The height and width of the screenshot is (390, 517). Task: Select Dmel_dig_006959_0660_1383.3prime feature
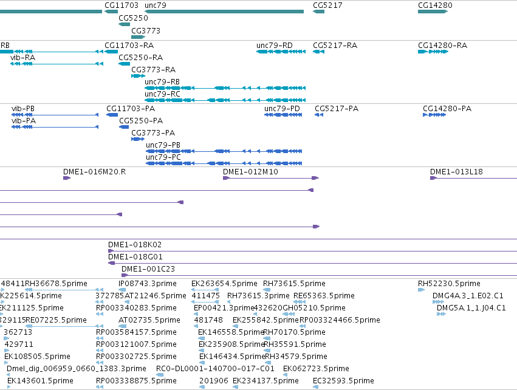9,375
